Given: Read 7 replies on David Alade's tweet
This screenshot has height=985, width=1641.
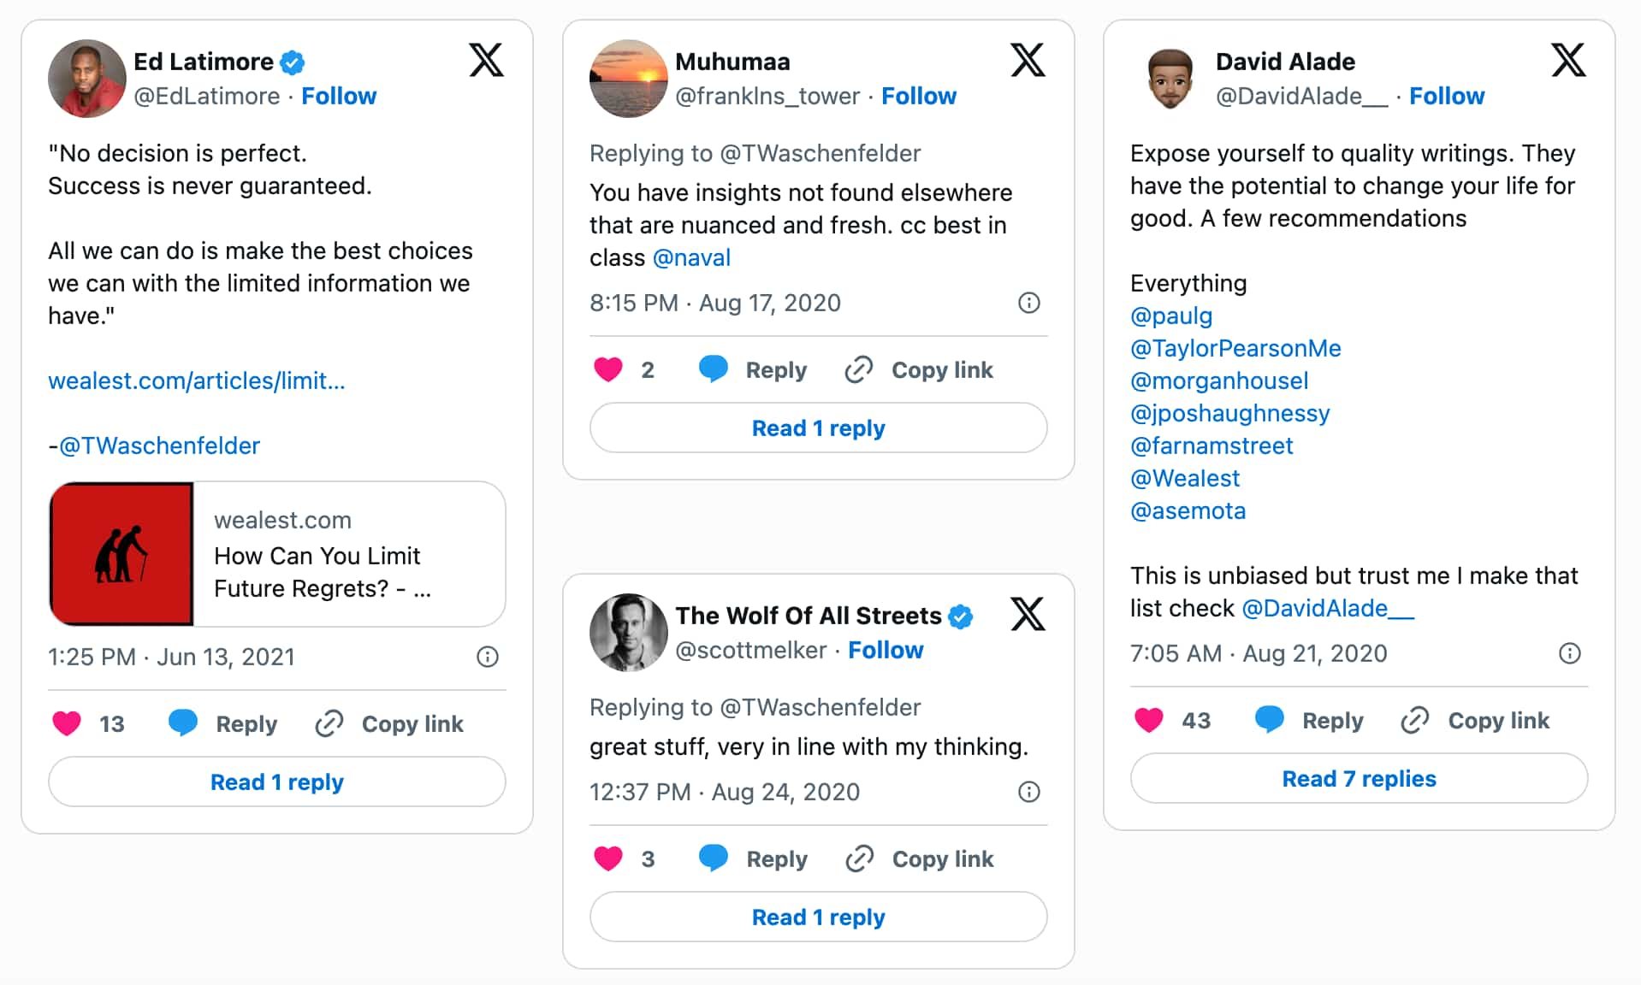Looking at the screenshot, I should [1359, 778].
